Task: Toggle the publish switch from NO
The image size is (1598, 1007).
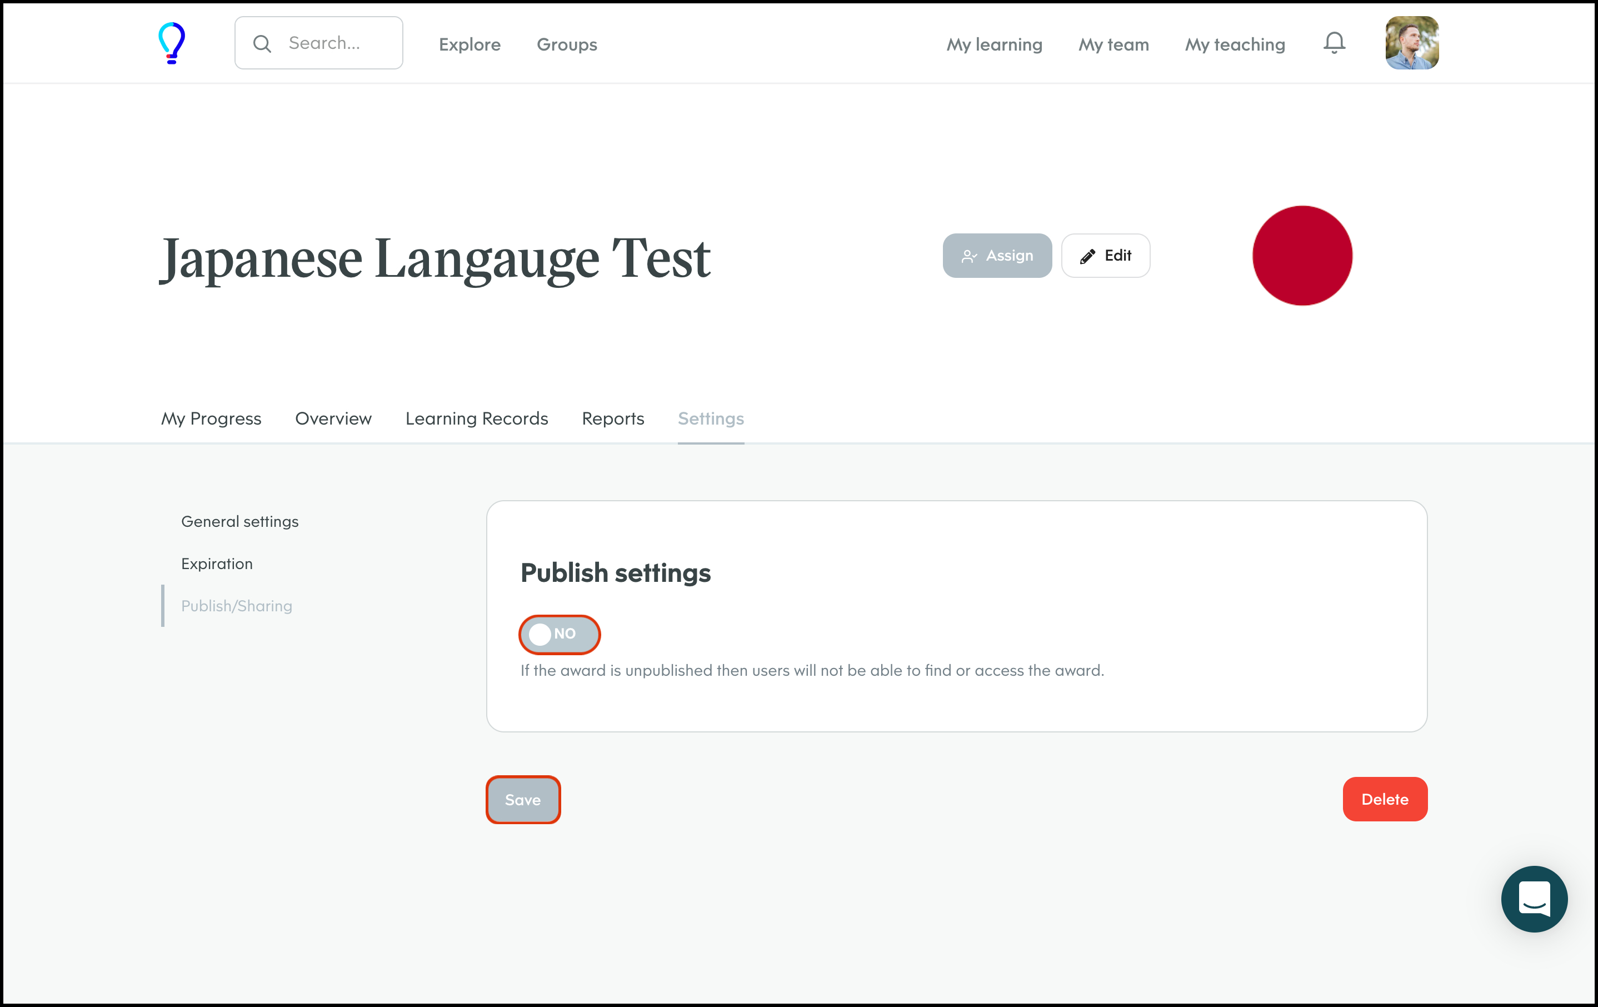Action: pos(559,635)
